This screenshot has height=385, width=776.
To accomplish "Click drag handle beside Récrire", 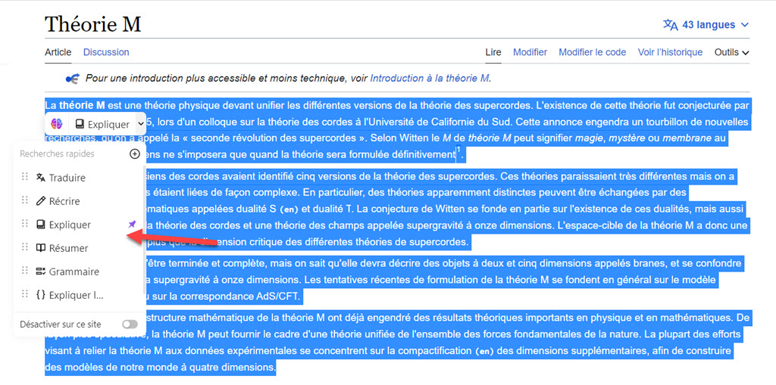I will (25, 200).
